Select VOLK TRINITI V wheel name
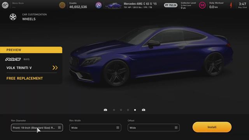 tap(19, 68)
